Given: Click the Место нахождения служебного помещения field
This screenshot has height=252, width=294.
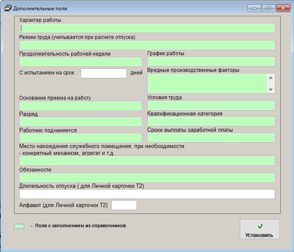Looking at the screenshot, I should 147,160.
